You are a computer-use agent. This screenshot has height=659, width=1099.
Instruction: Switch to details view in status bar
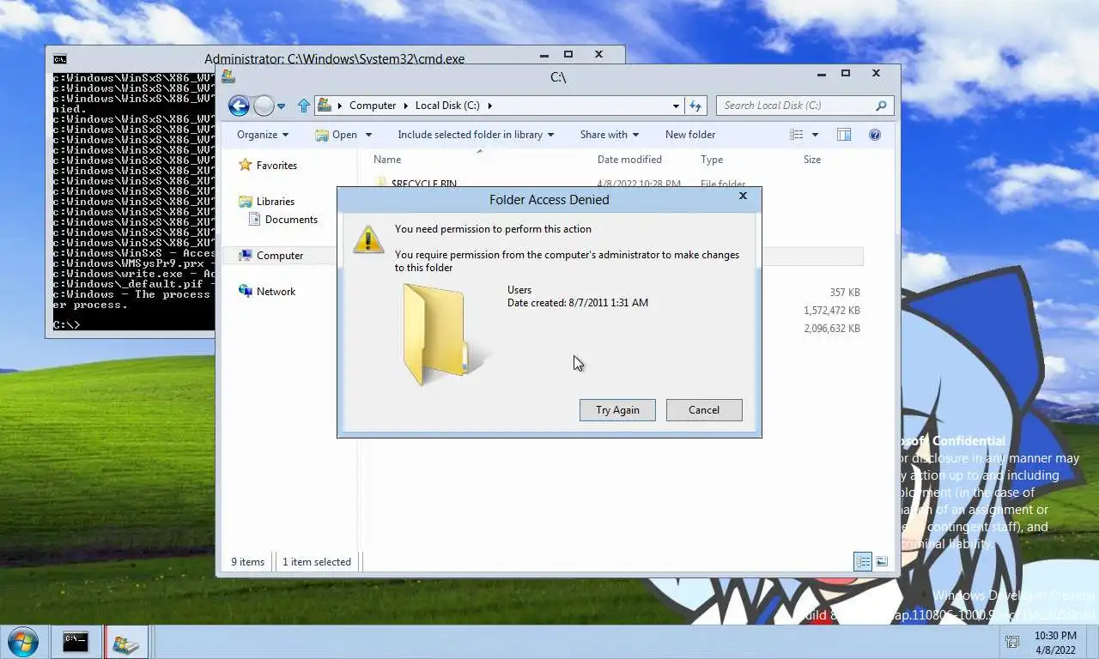click(863, 562)
